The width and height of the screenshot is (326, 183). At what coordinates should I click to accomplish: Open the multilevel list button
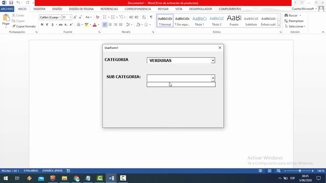[121, 17]
